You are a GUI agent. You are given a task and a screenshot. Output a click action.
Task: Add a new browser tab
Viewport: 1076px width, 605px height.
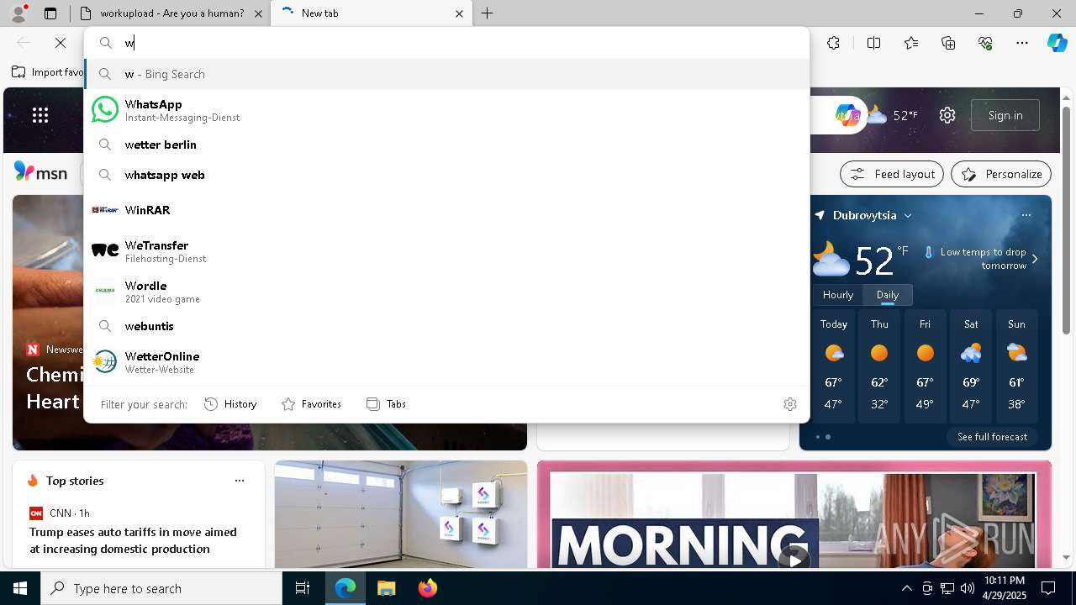(488, 13)
